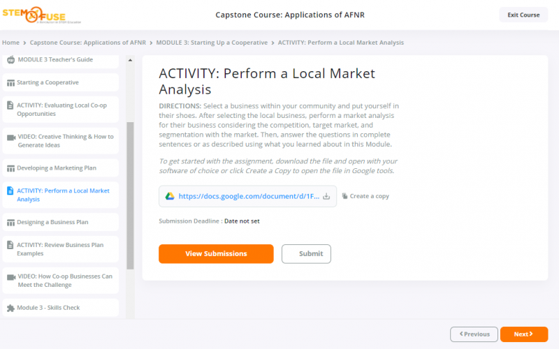Select Developing a Marketing Plan lesson
The width and height of the screenshot is (559, 349).
click(57, 168)
